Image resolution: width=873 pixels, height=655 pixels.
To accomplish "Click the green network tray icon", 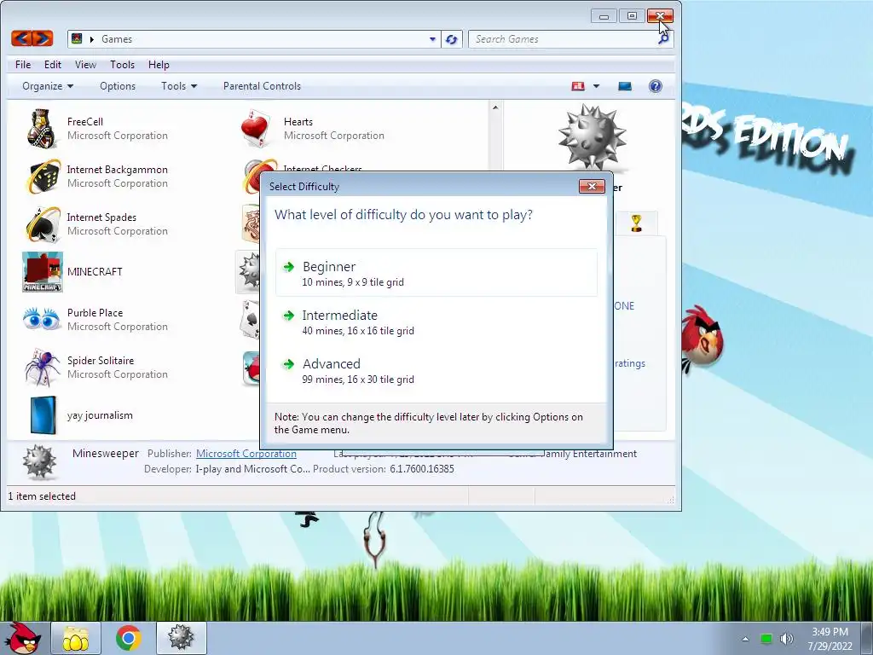I will [x=766, y=639].
